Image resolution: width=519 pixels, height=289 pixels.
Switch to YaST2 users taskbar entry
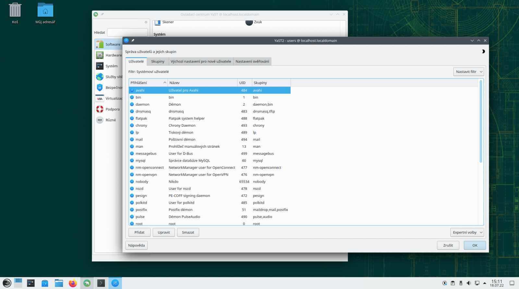coord(115,283)
